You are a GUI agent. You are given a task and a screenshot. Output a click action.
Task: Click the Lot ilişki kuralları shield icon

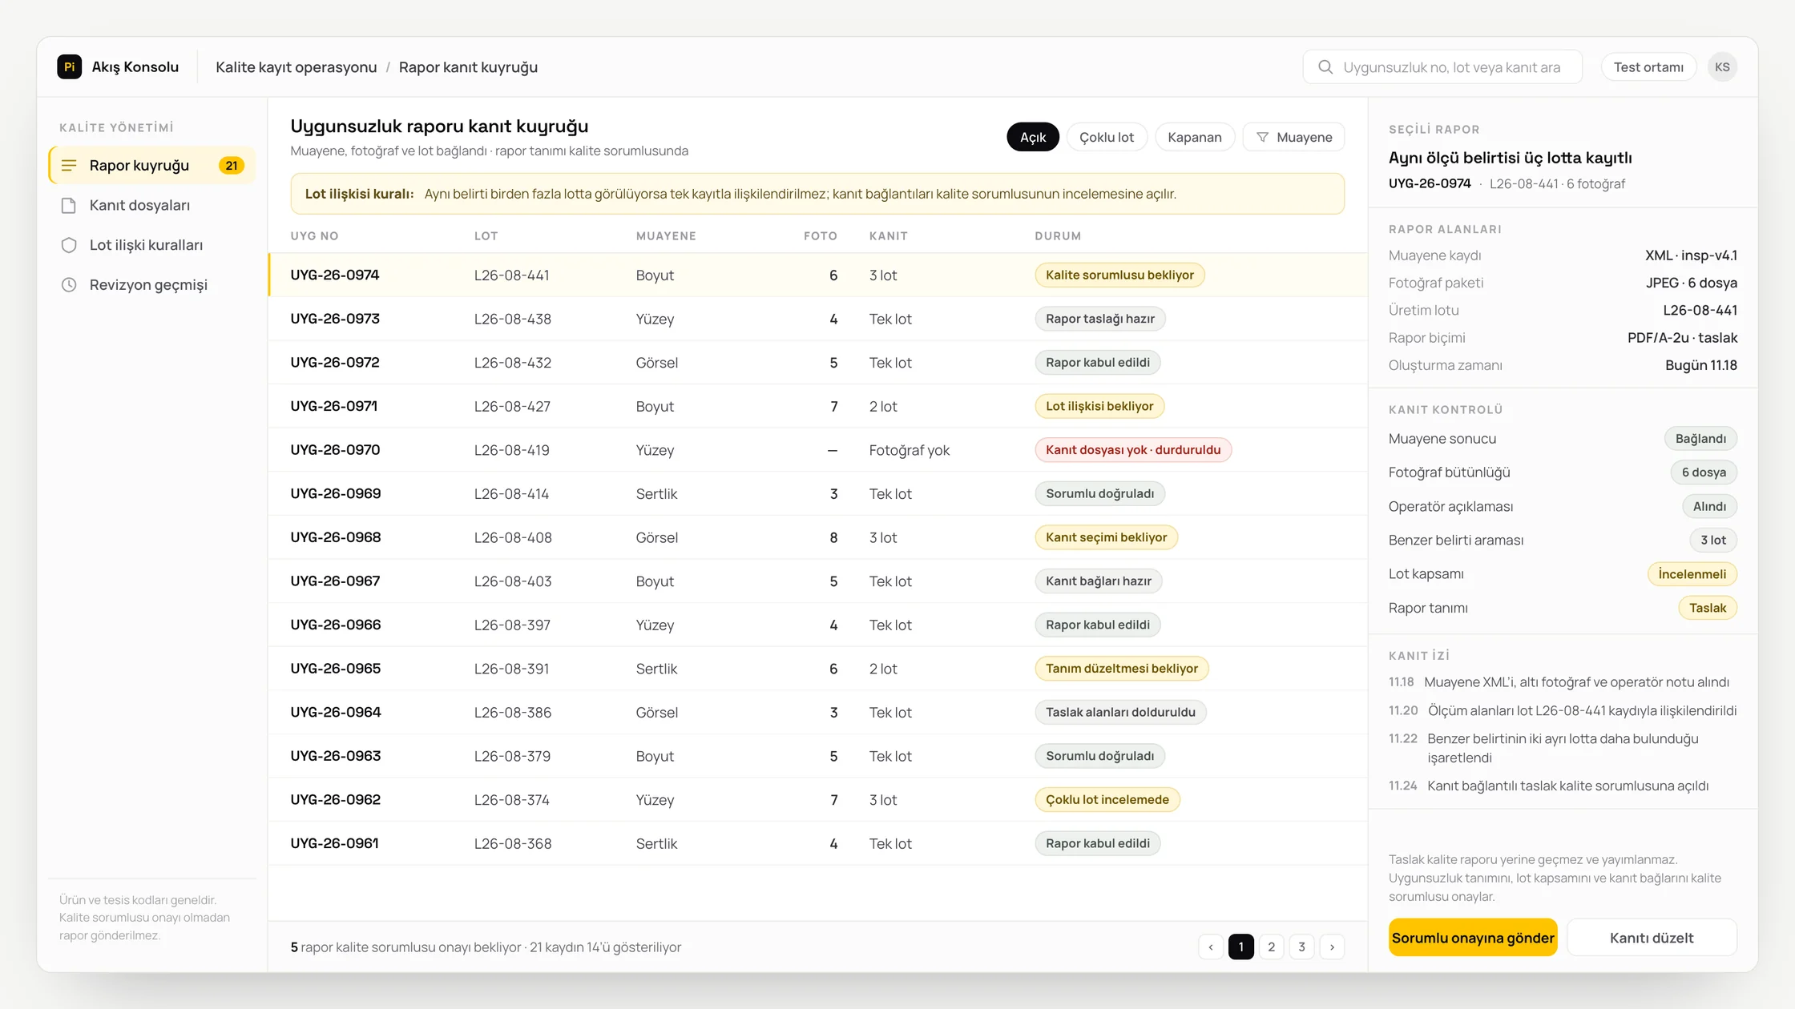tap(69, 245)
